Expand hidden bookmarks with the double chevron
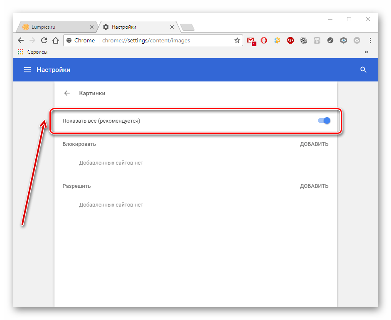 (366, 52)
